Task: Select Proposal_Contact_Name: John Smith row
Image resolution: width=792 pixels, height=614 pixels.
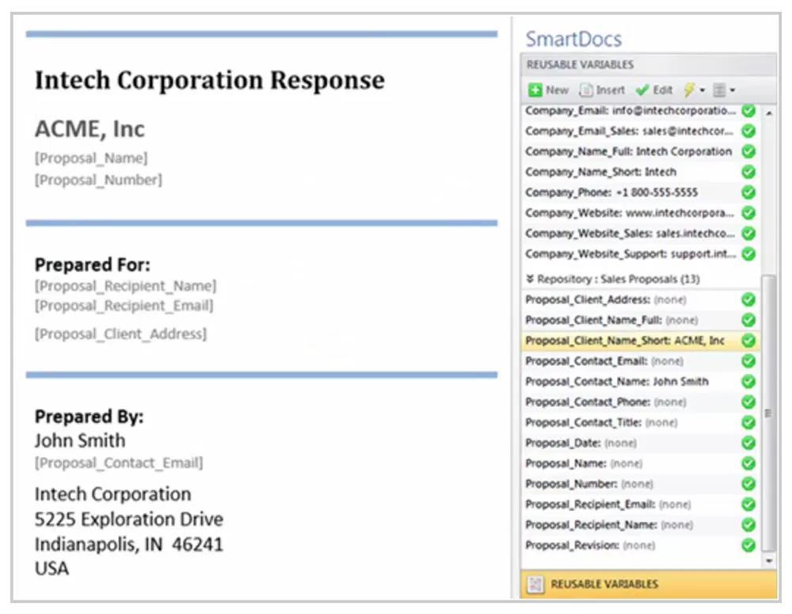Action: pyautogui.click(x=640, y=382)
